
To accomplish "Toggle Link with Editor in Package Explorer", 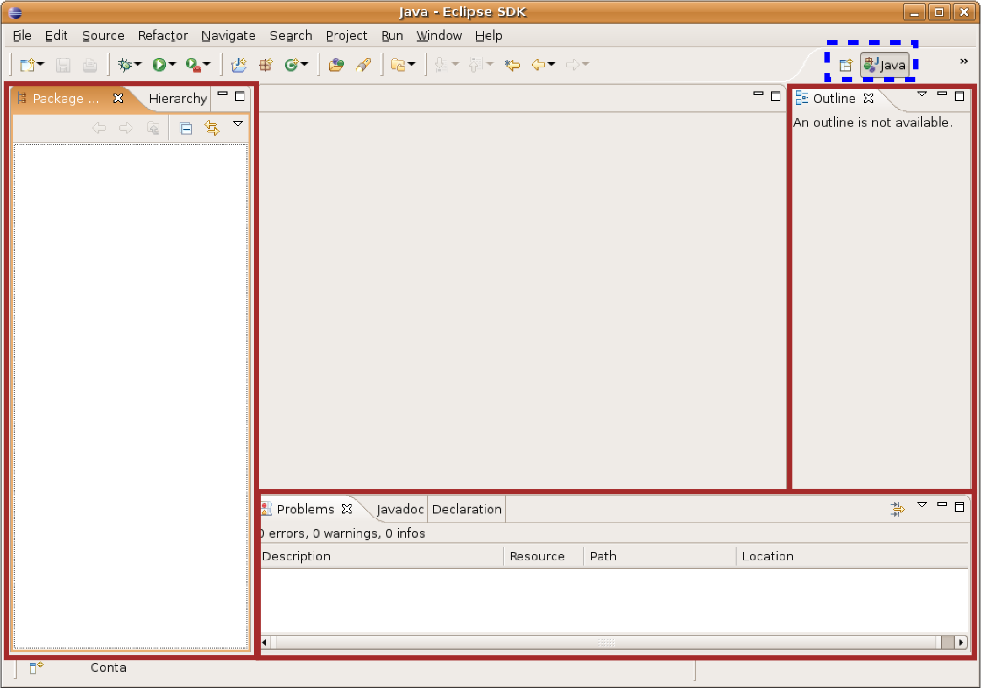I will [212, 128].
